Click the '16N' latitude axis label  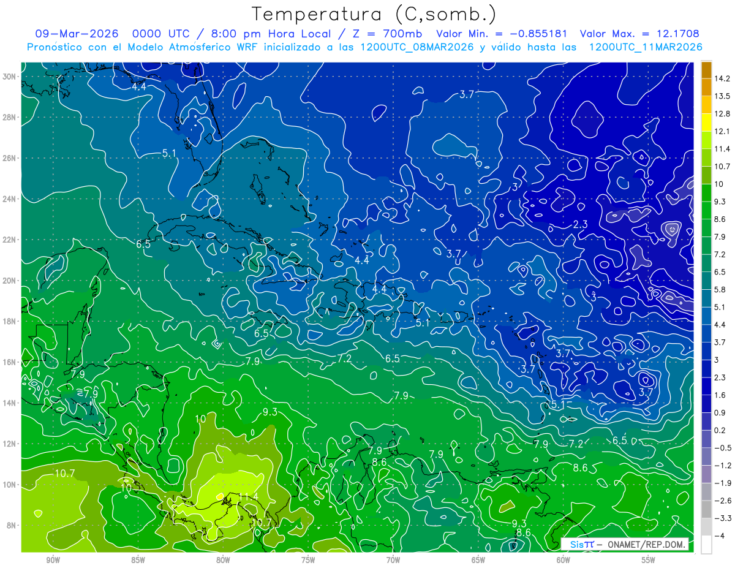click(x=10, y=362)
